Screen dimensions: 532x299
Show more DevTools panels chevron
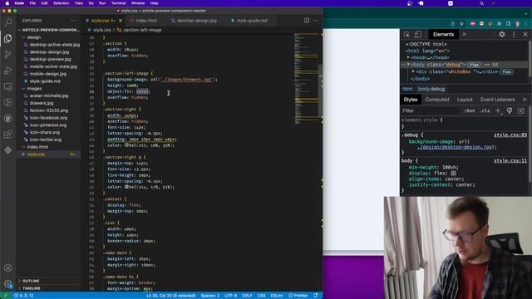tap(464, 34)
